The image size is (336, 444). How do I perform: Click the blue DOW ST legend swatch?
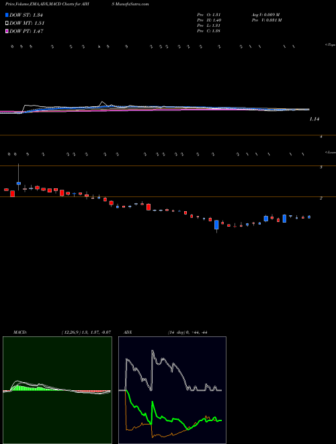(x=7, y=15)
